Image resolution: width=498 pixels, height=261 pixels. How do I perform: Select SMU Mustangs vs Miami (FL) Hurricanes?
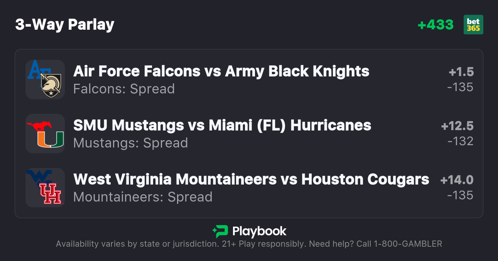click(222, 125)
